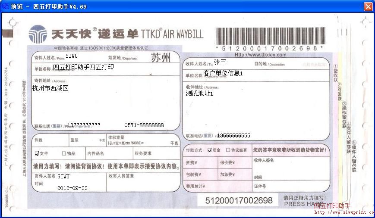Close the preview window
375x218 pixels.
click(368, 6)
